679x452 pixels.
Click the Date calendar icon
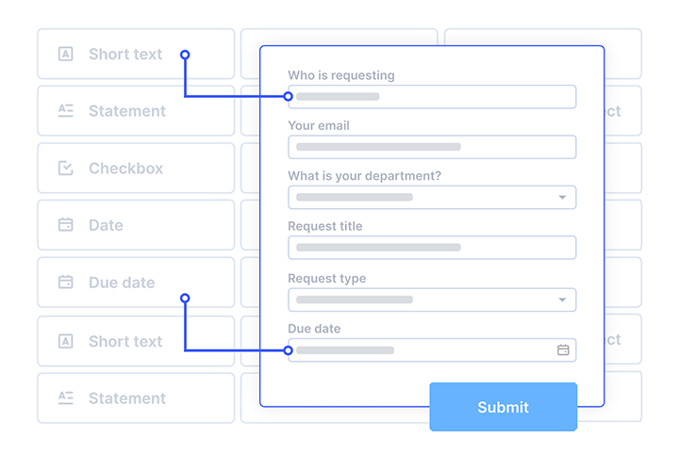coord(65,225)
